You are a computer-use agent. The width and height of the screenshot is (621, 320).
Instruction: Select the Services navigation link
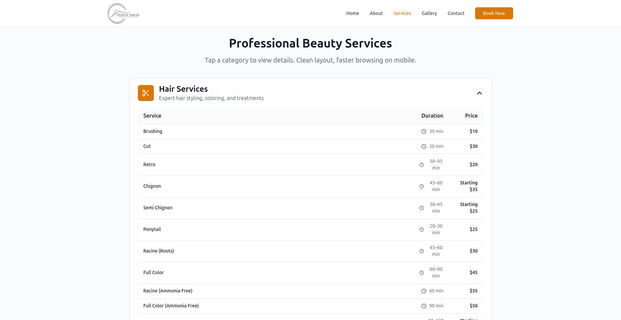tap(402, 13)
